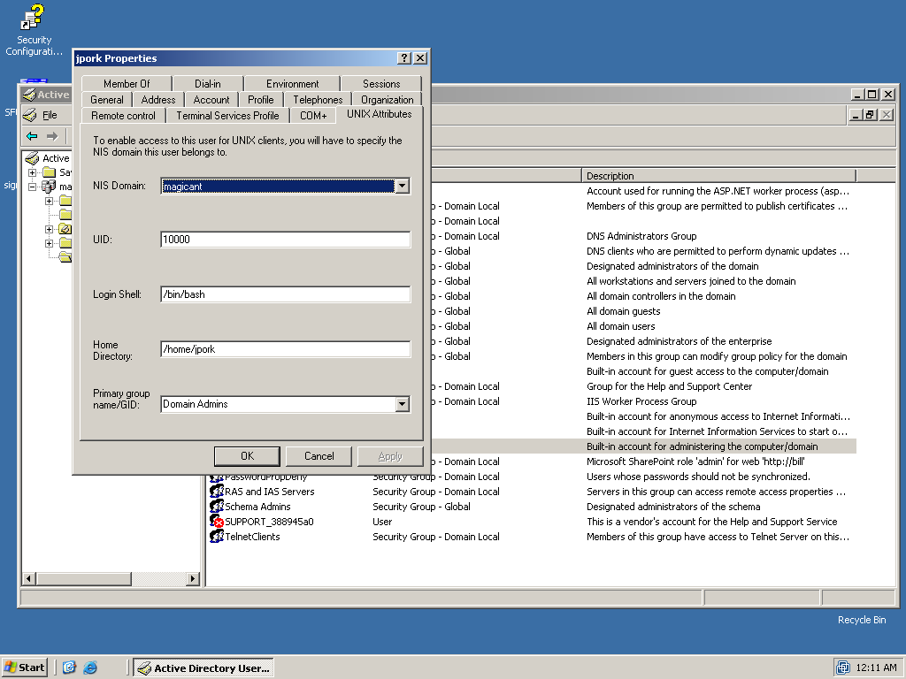
Task: Open the NIS Domain dropdown
Action: (403, 186)
